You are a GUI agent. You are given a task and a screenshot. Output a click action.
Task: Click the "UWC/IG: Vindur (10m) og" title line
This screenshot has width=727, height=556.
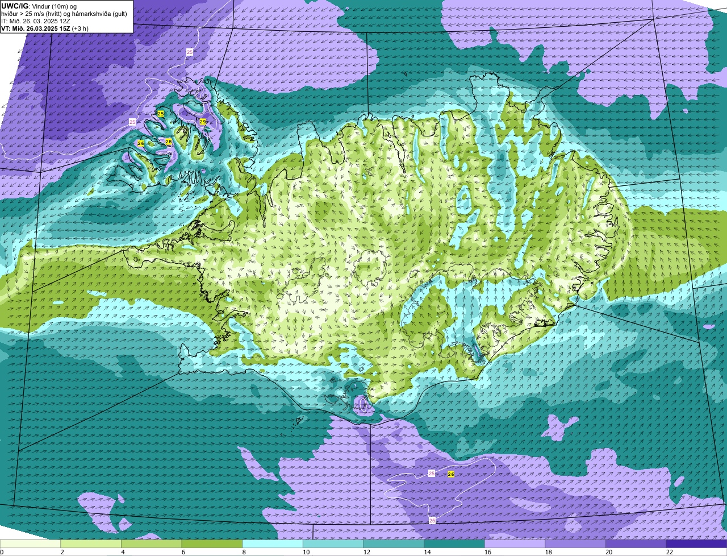pos(39,6)
